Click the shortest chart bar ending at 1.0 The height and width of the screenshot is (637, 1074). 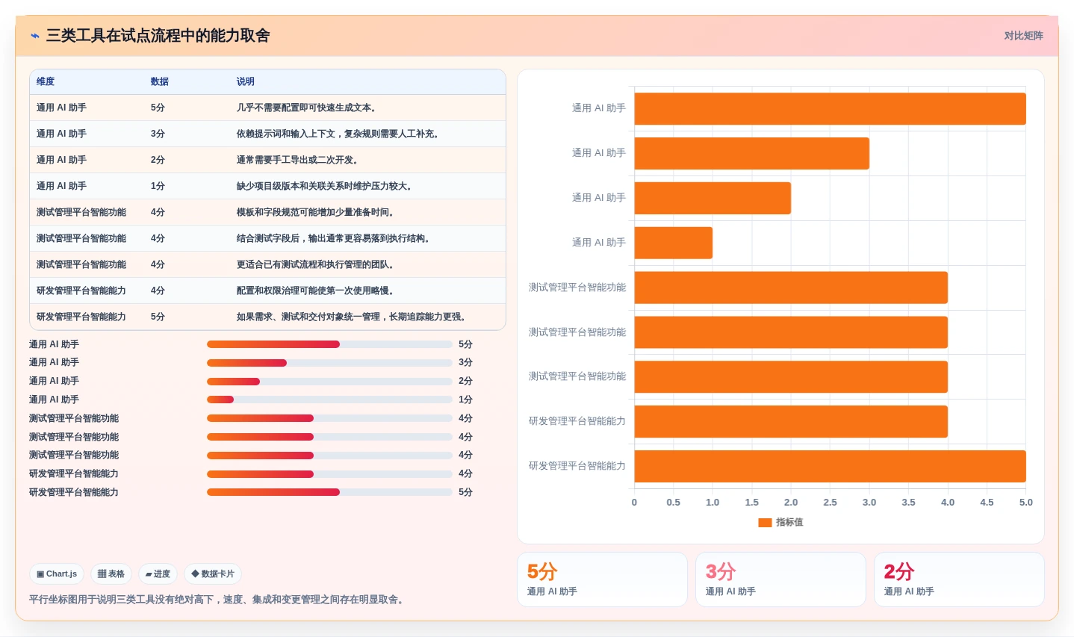pyautogui.click(x=673, y=243)
